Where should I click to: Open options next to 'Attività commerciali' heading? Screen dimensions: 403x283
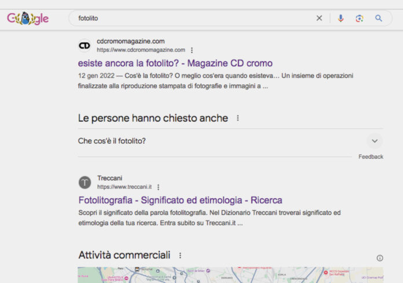point(180,255)
